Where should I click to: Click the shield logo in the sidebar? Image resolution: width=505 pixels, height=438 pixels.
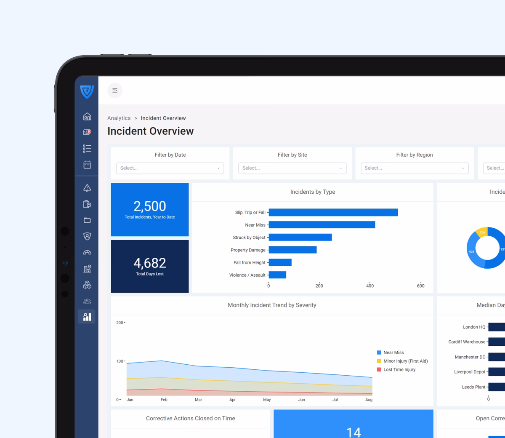pyautogui.click(x=87, y=91)
